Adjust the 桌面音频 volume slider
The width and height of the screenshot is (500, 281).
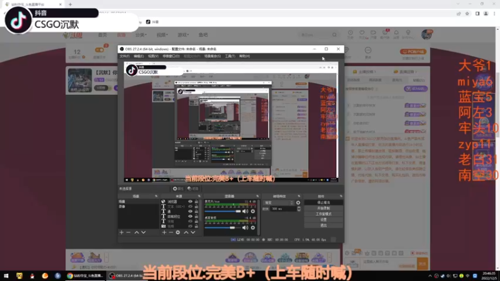pos(223,228)
